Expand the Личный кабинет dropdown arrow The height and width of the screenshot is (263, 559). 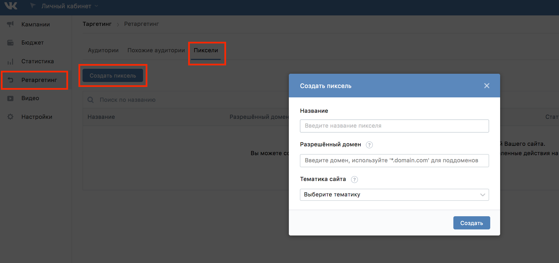[96, 6]
